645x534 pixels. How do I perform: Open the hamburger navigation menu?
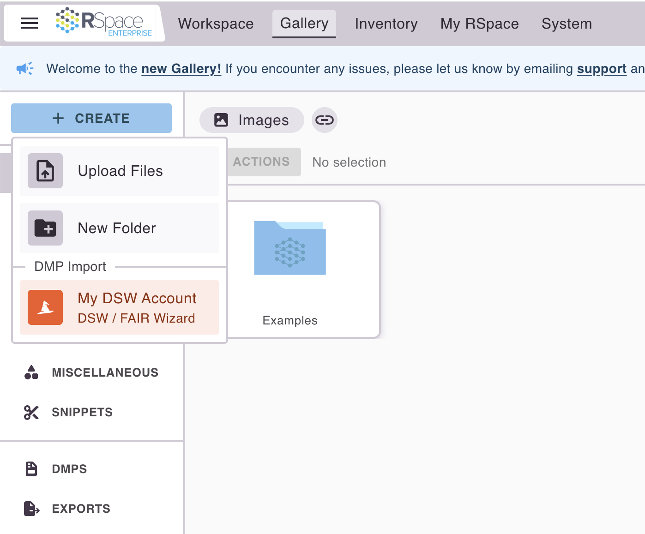(30, 23)
